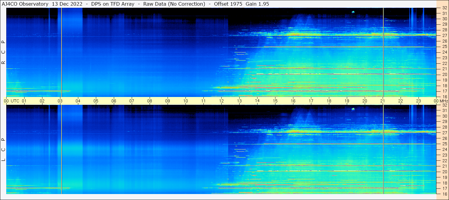449x200 pixels.
Task: Click the 30 MHz tick in the RCP panel scale
Action: click(444, 19)
